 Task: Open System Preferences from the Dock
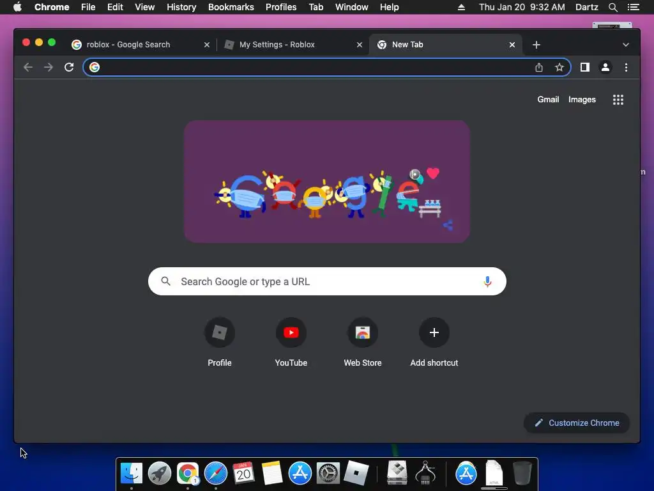point(328,474)
